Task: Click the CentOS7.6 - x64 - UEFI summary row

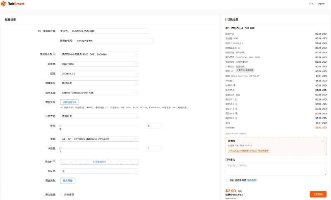Action: pyautogui.click(x=242, y=57)
